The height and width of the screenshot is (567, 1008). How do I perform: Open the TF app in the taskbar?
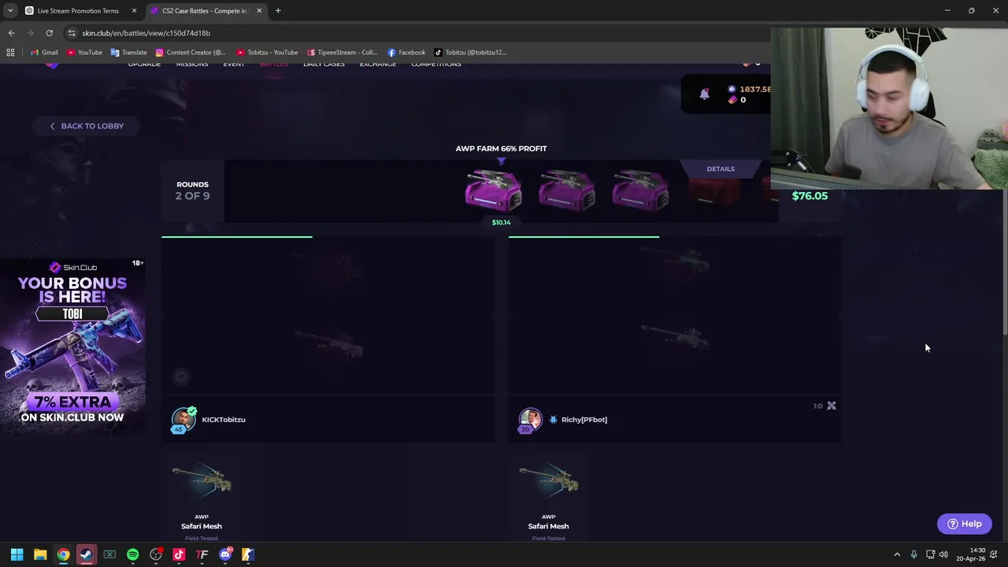202,554
